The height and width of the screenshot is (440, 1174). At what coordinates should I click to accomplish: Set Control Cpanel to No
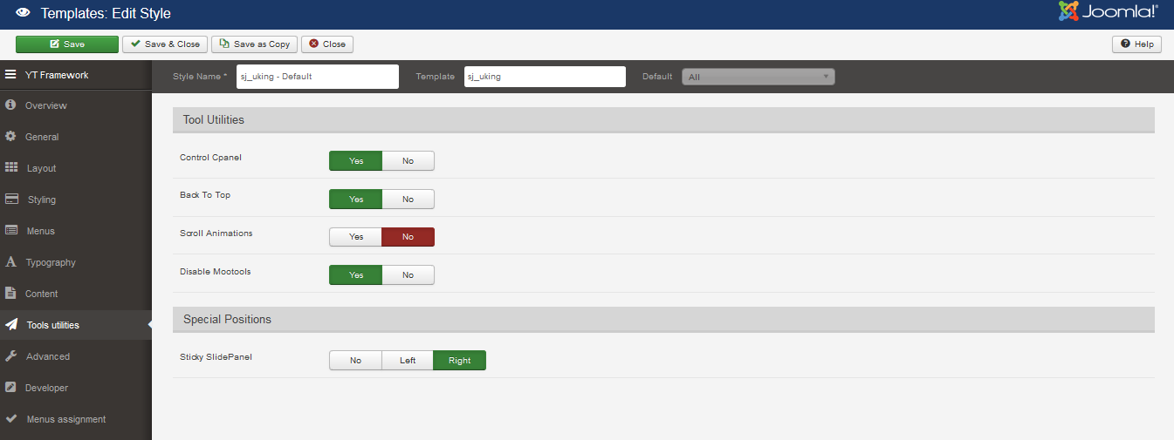point(408,161)
